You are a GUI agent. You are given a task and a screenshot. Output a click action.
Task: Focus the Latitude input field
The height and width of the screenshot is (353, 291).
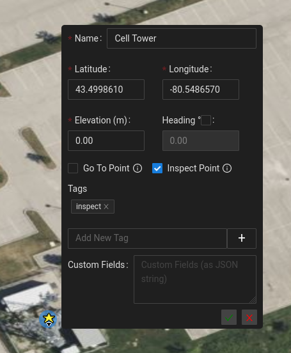coord(106,90)
